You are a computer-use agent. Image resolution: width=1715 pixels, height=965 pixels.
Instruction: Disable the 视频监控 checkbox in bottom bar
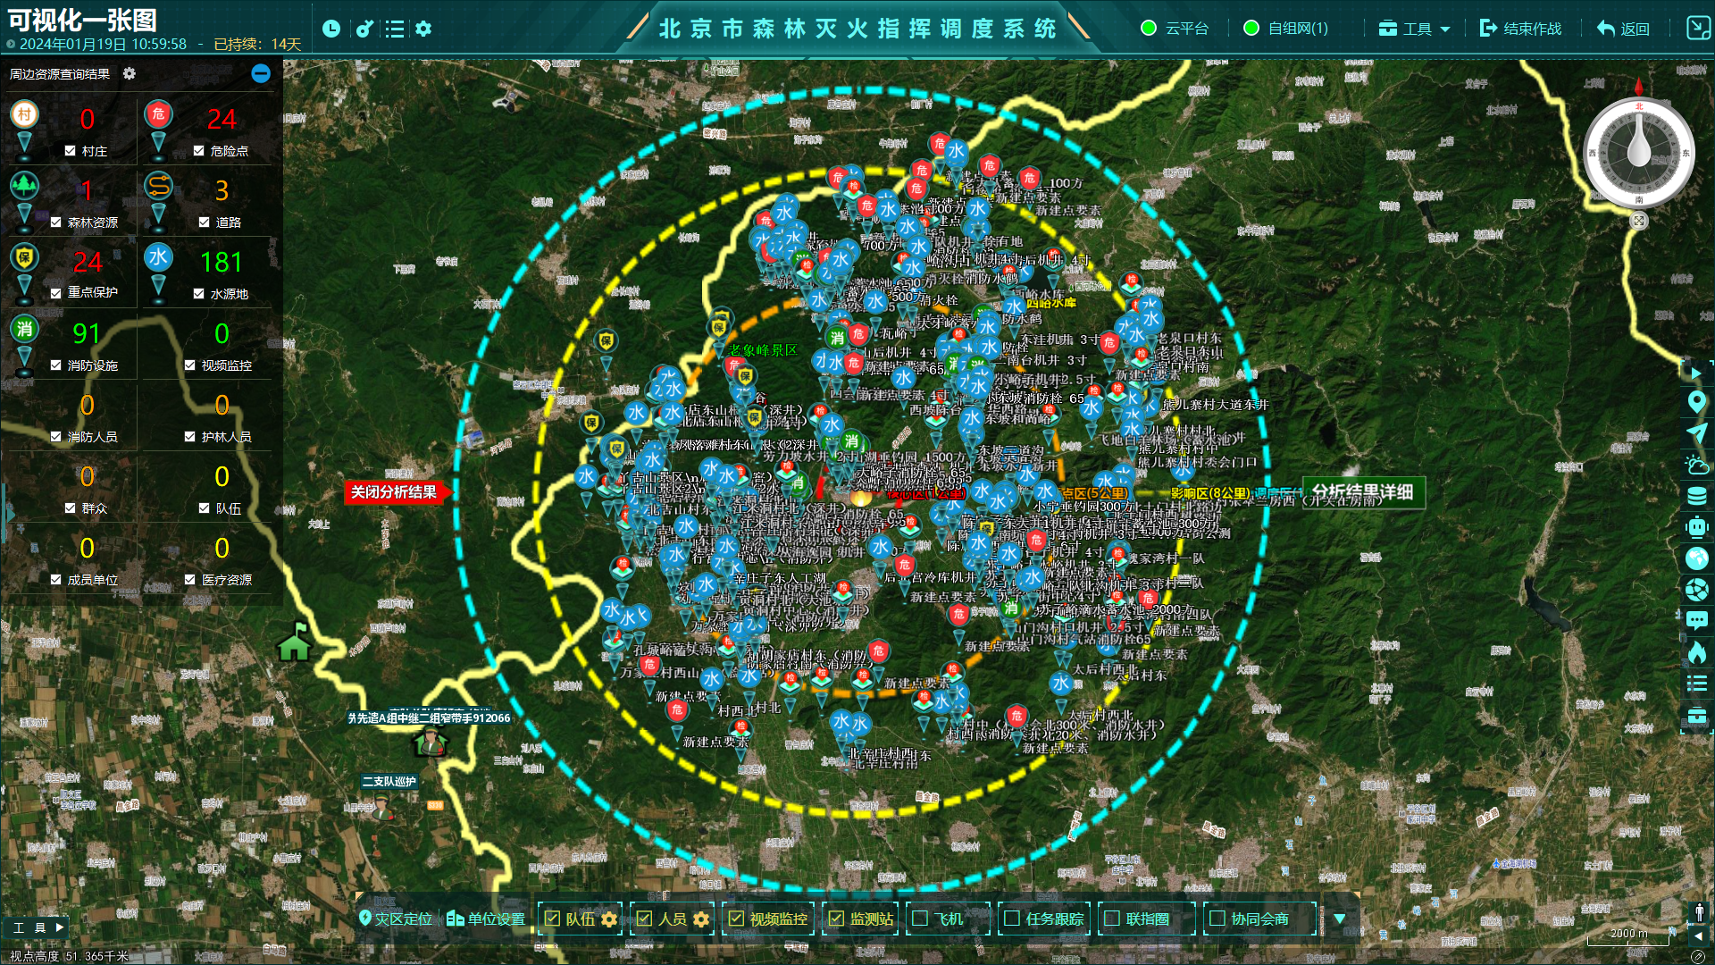pyautogui.click(x=736, y=919)
